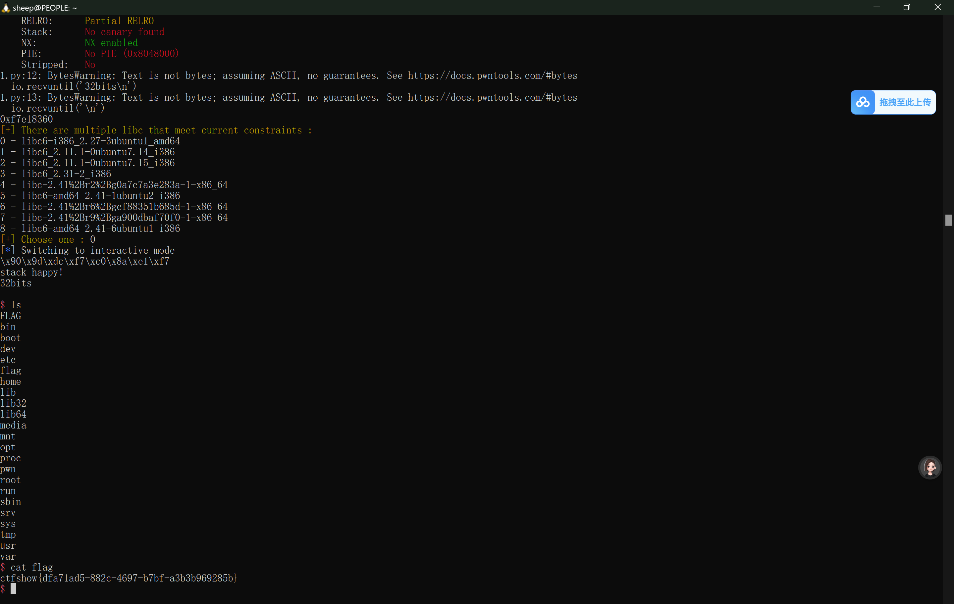Click 'stack happy!' output line
The height and width of the screenshot is (604, 954).
tap(32, 273)
